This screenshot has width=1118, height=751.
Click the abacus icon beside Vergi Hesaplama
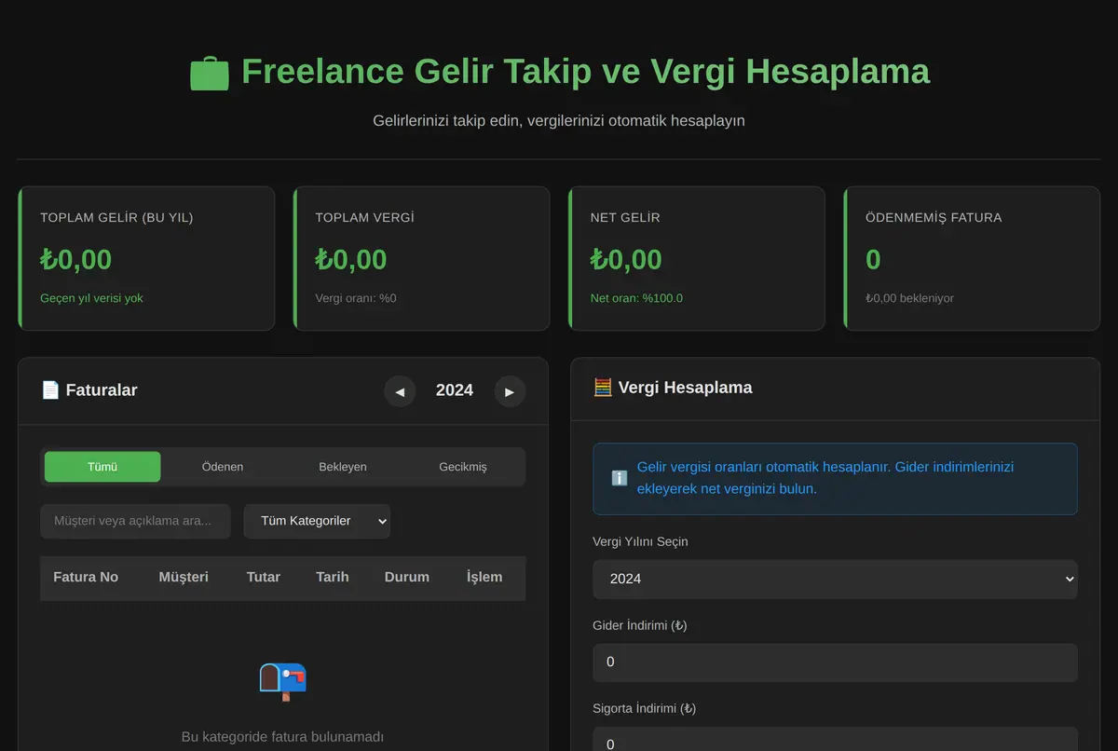603,387
